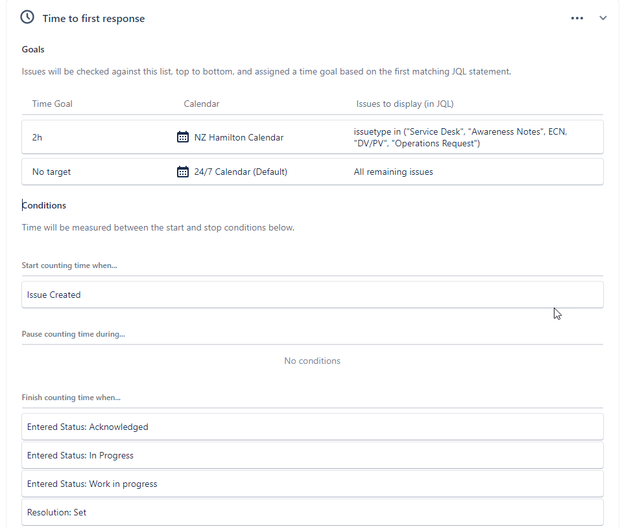Click the Time to first response title
Screen dimensions: 620x529
point(93,19)
